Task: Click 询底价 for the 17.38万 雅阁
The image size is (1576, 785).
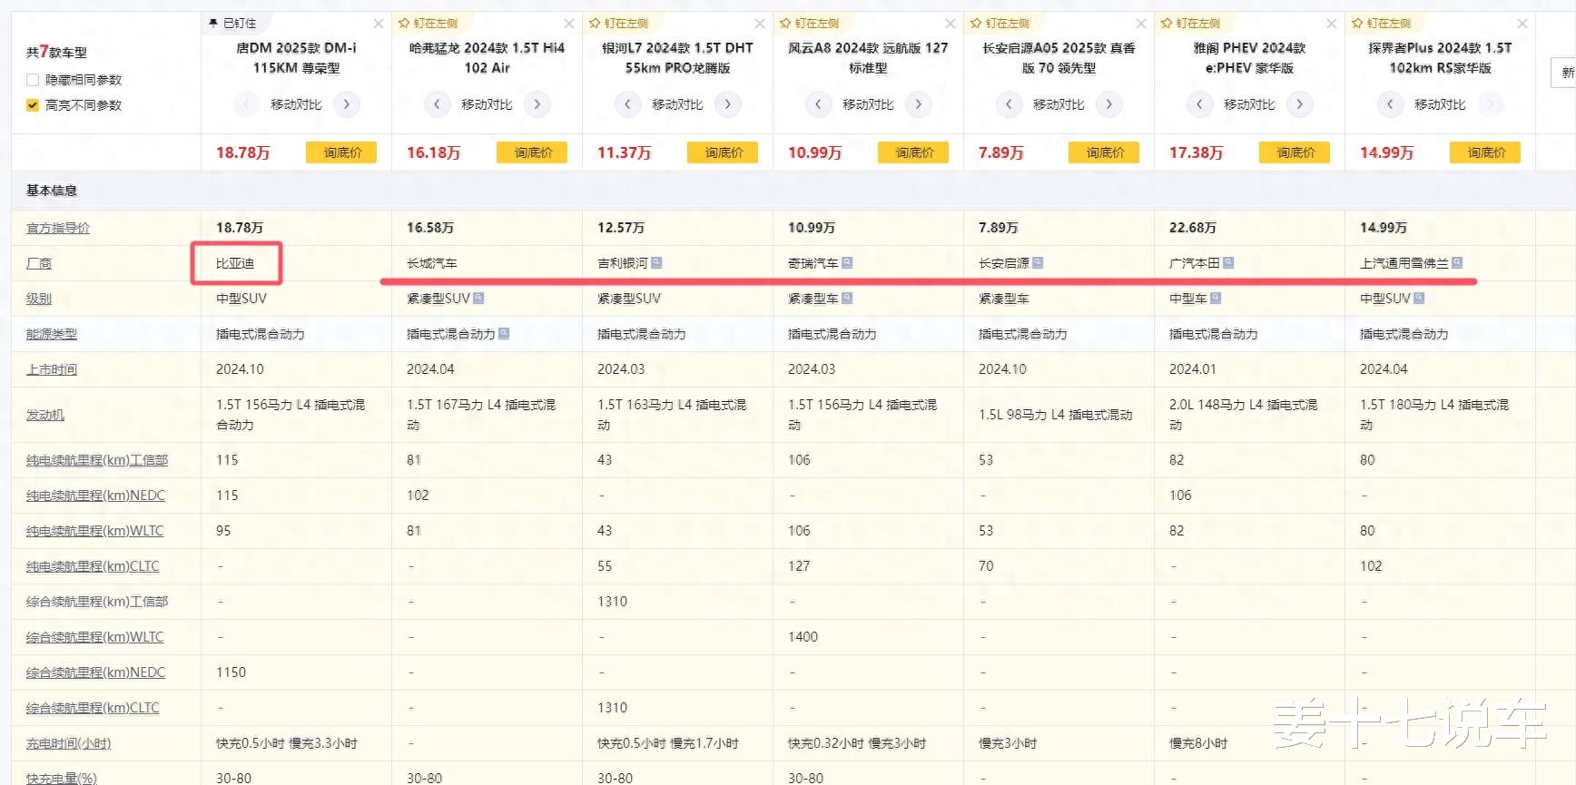Action: 1295,152
